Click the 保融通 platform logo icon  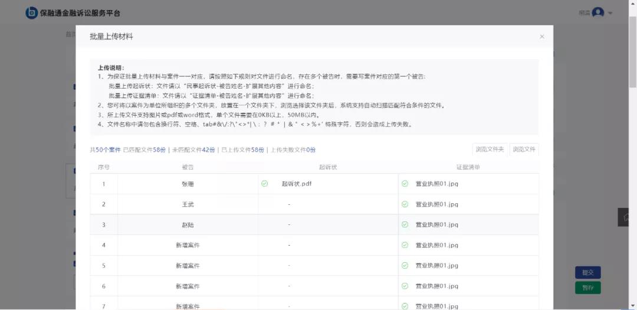(x=31, y=13)
